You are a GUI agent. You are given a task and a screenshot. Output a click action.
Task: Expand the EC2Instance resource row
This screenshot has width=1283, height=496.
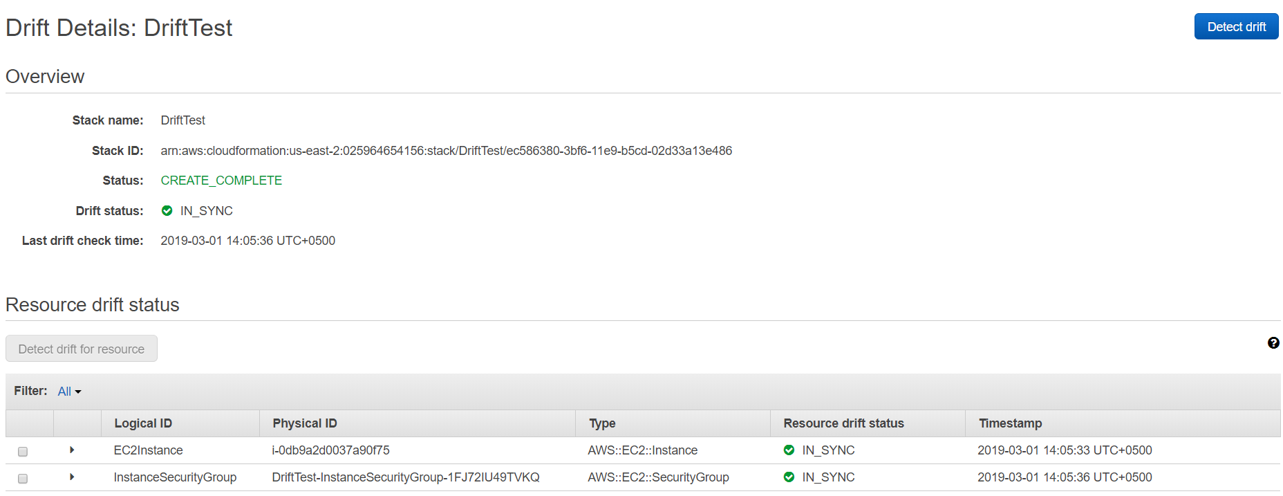(72, 450)
